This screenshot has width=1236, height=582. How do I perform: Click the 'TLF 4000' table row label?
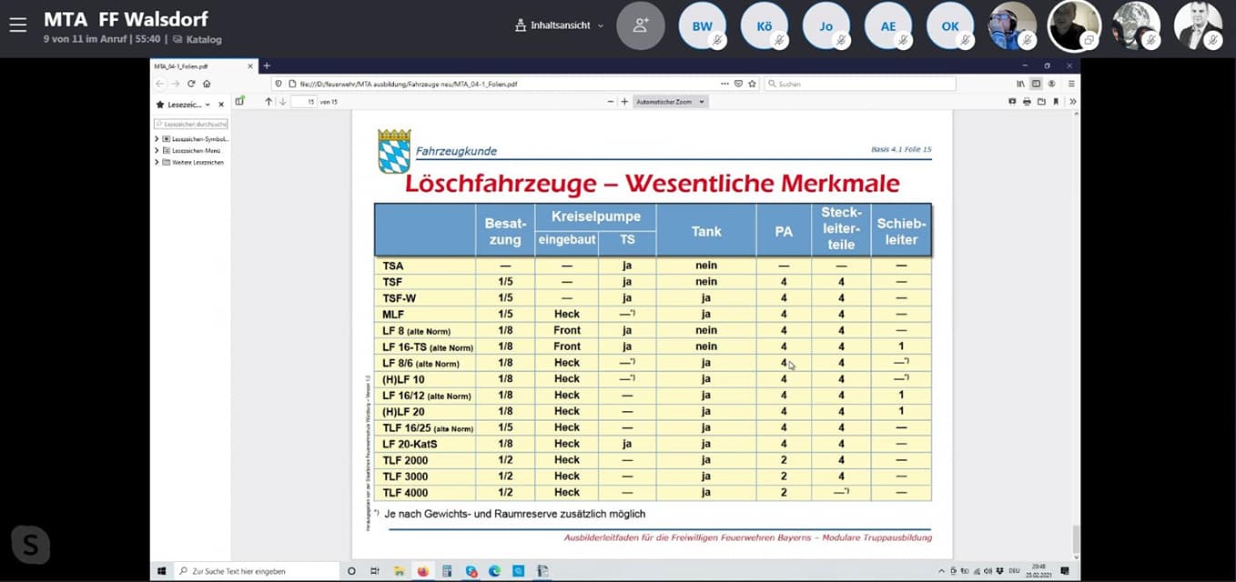pyautogui.click(x=405, y=493)
